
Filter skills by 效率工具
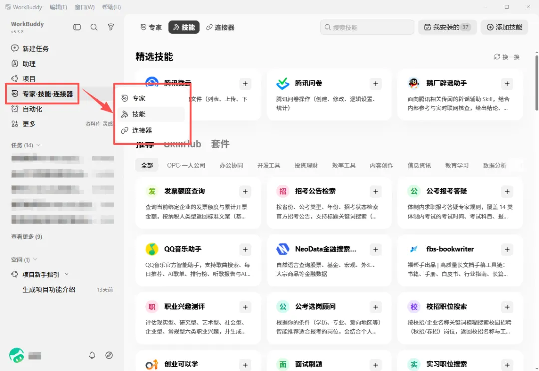click(x=344, y=165)
